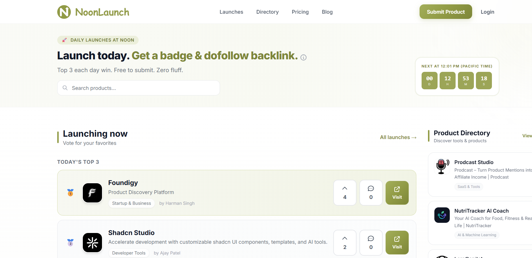Click the countdown hours tile showing 12
This screenshot has height=258, width=532.
[x=447, y=81]
